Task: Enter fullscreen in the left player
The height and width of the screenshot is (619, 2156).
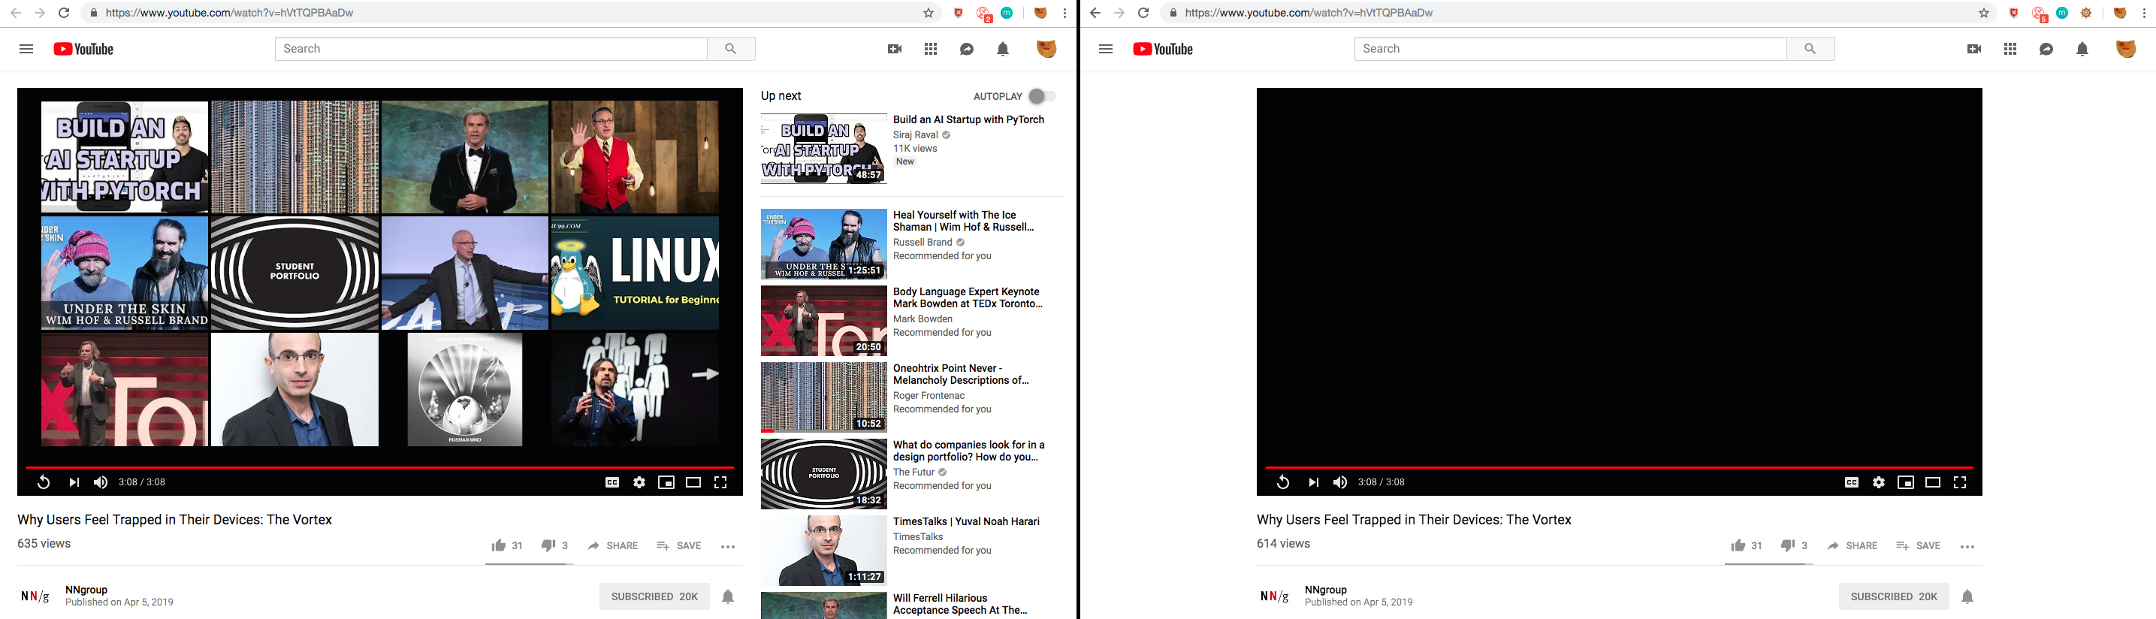Action: coord(720,482)
